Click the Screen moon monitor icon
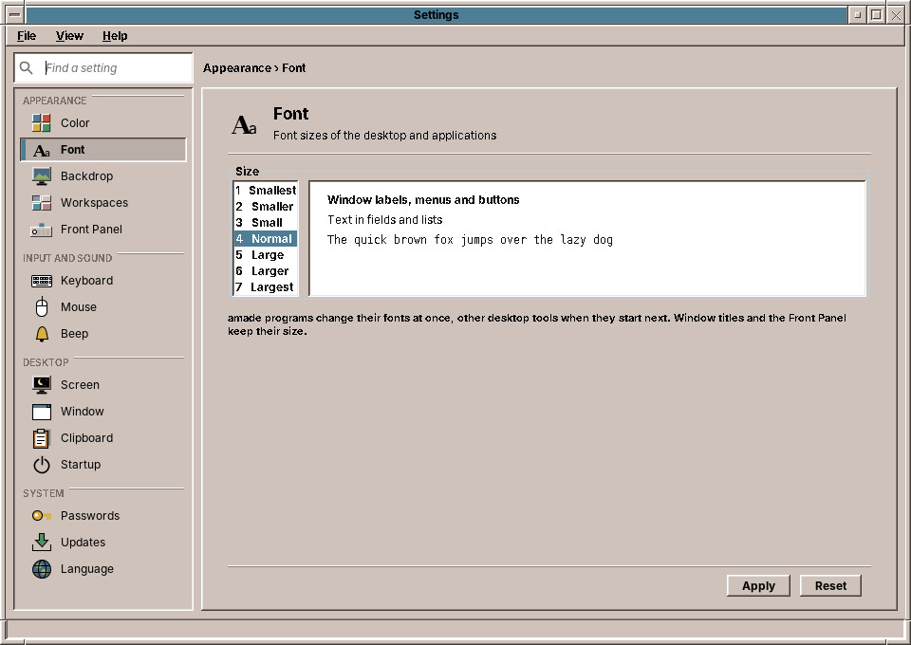This screenshot has height=645, width=911. [41, 385]
